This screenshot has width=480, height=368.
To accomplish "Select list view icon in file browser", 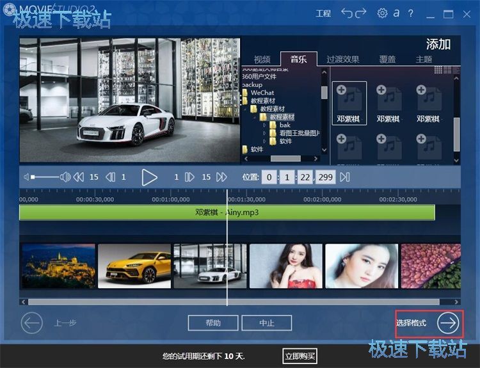I will (456, 70).
